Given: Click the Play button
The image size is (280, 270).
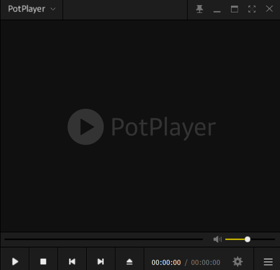Looking at the screenshot, I should pyautogui.click(x=15, y=262).
